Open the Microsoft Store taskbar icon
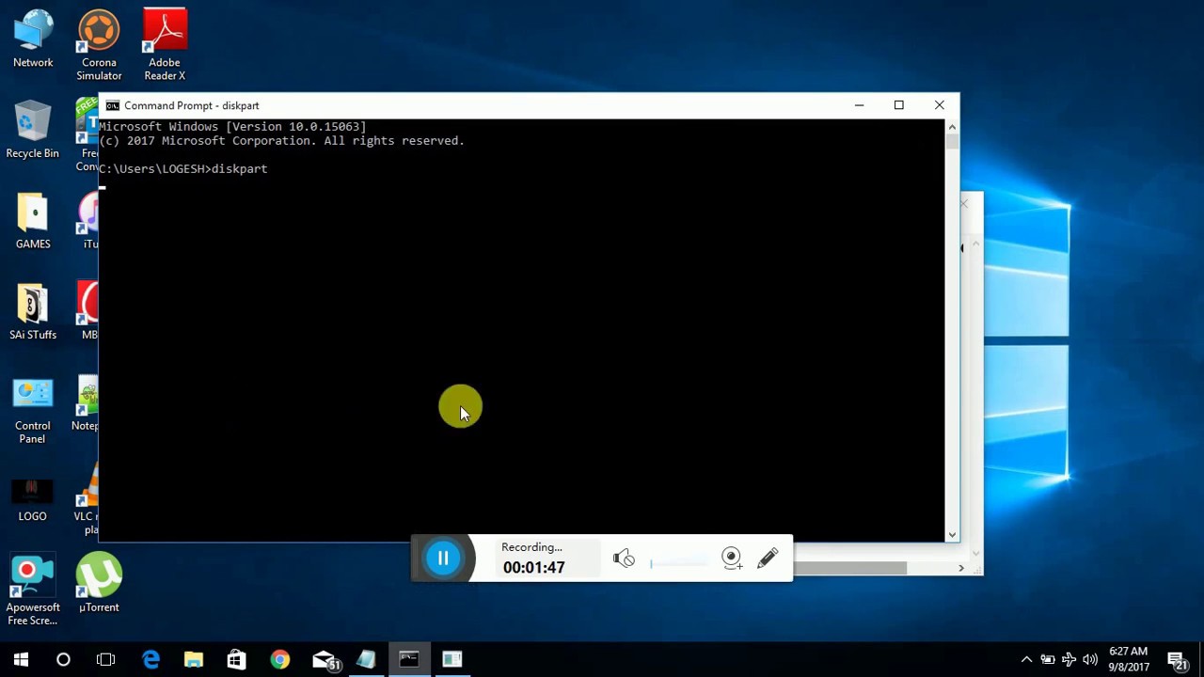This screenshot has height=677, width=1204. 236,659
